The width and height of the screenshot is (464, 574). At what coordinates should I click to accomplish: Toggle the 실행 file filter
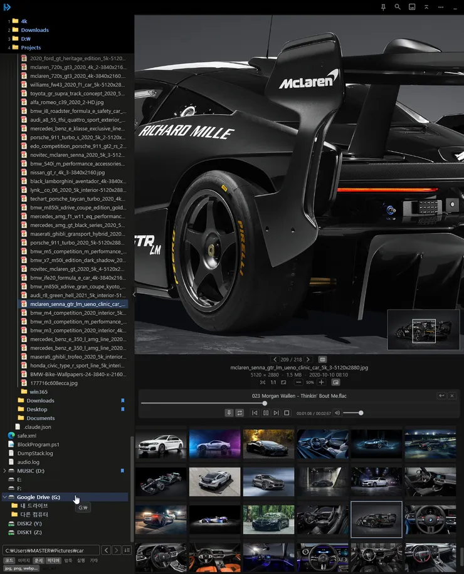[x=81, y=560]
